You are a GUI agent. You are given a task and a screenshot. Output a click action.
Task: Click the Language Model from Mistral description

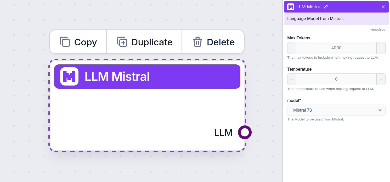(315, 19)
